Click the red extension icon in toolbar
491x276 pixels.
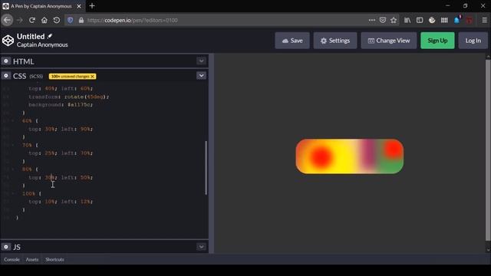[469, 21]
